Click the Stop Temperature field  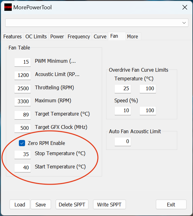click(23, 155)
